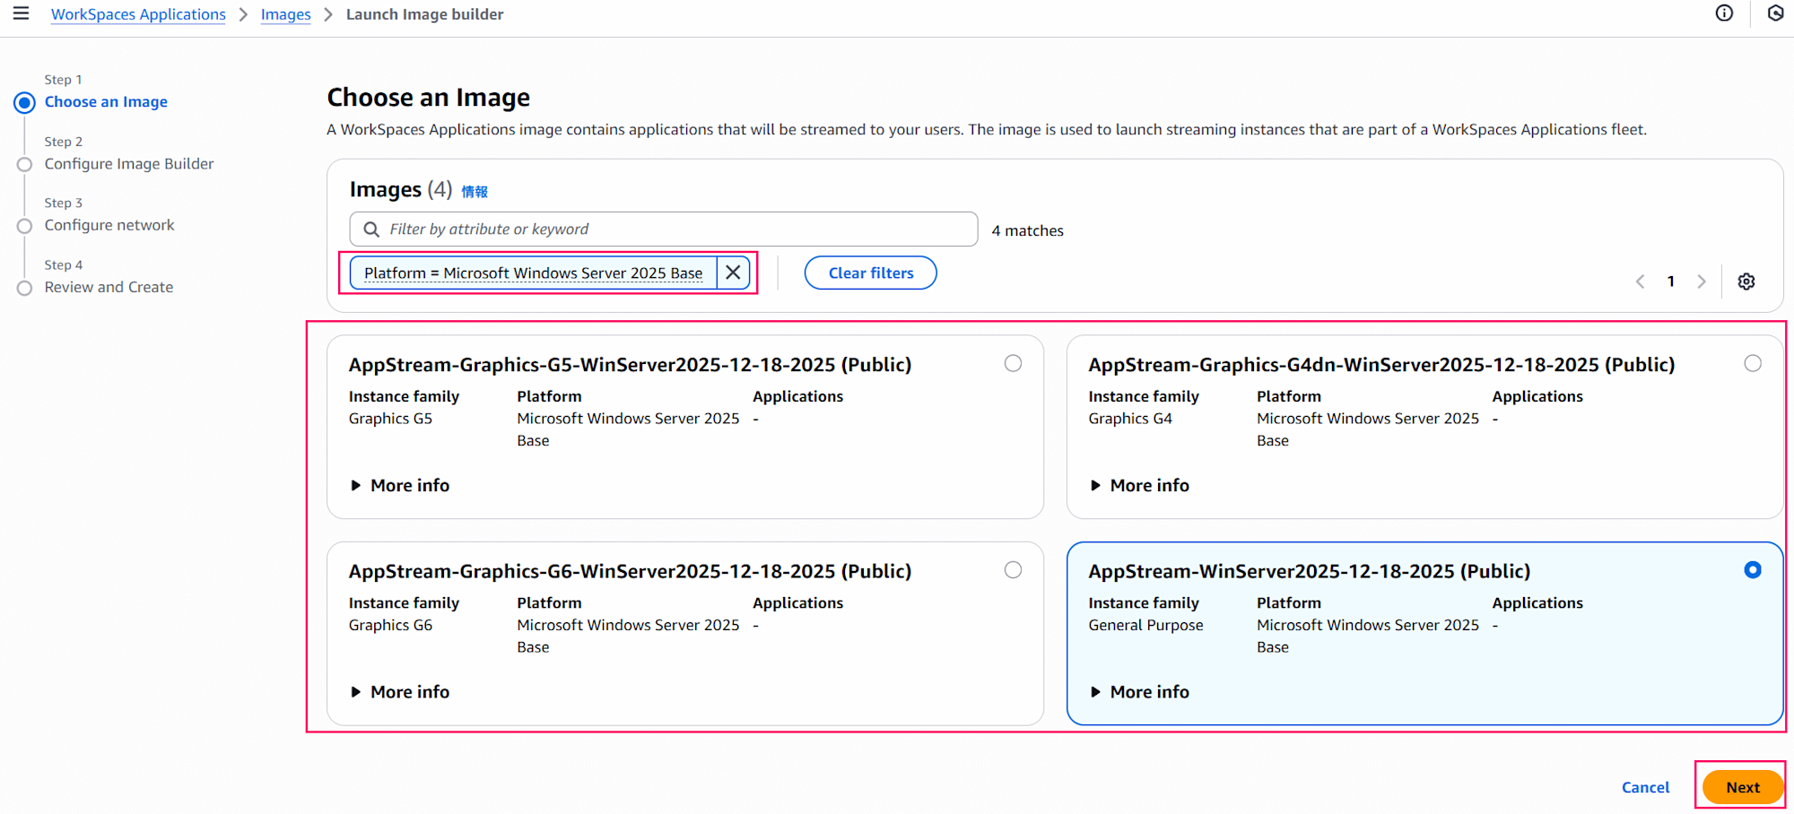Screen dimensions: 1794x814
Task: Expand More info for the G5 image
Action: 400,485
